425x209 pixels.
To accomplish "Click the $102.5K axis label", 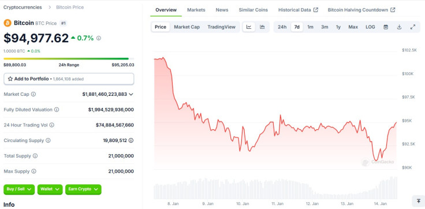I will coord(409,50).
